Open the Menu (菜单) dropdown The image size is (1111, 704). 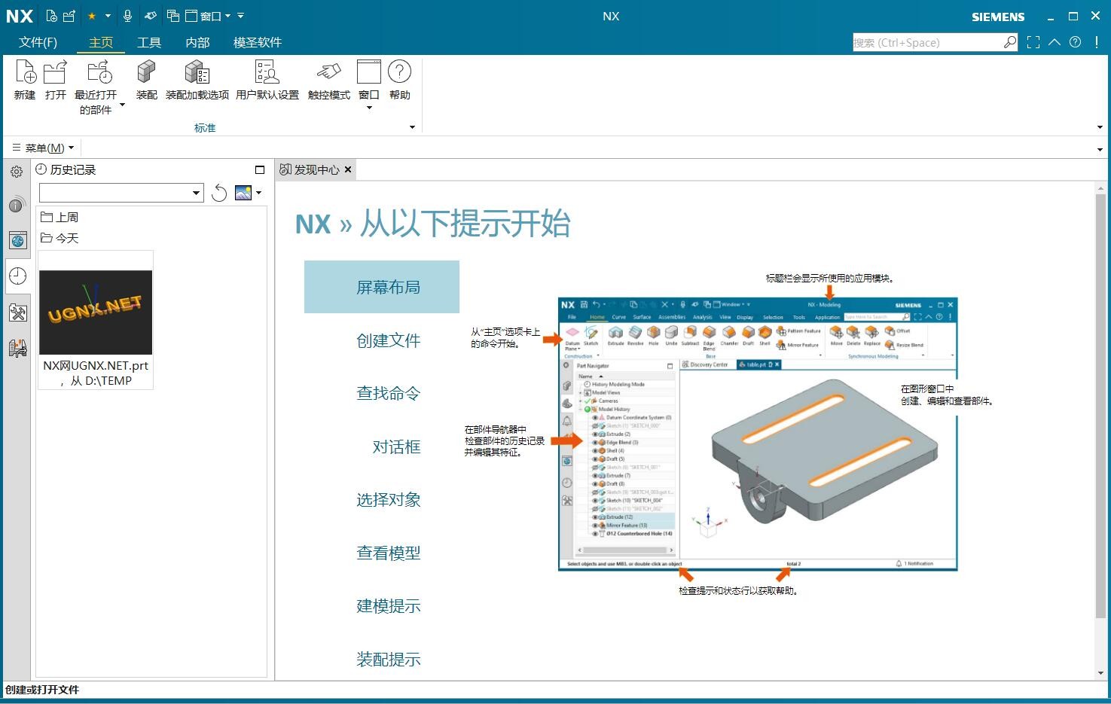(x=44, y=148)
